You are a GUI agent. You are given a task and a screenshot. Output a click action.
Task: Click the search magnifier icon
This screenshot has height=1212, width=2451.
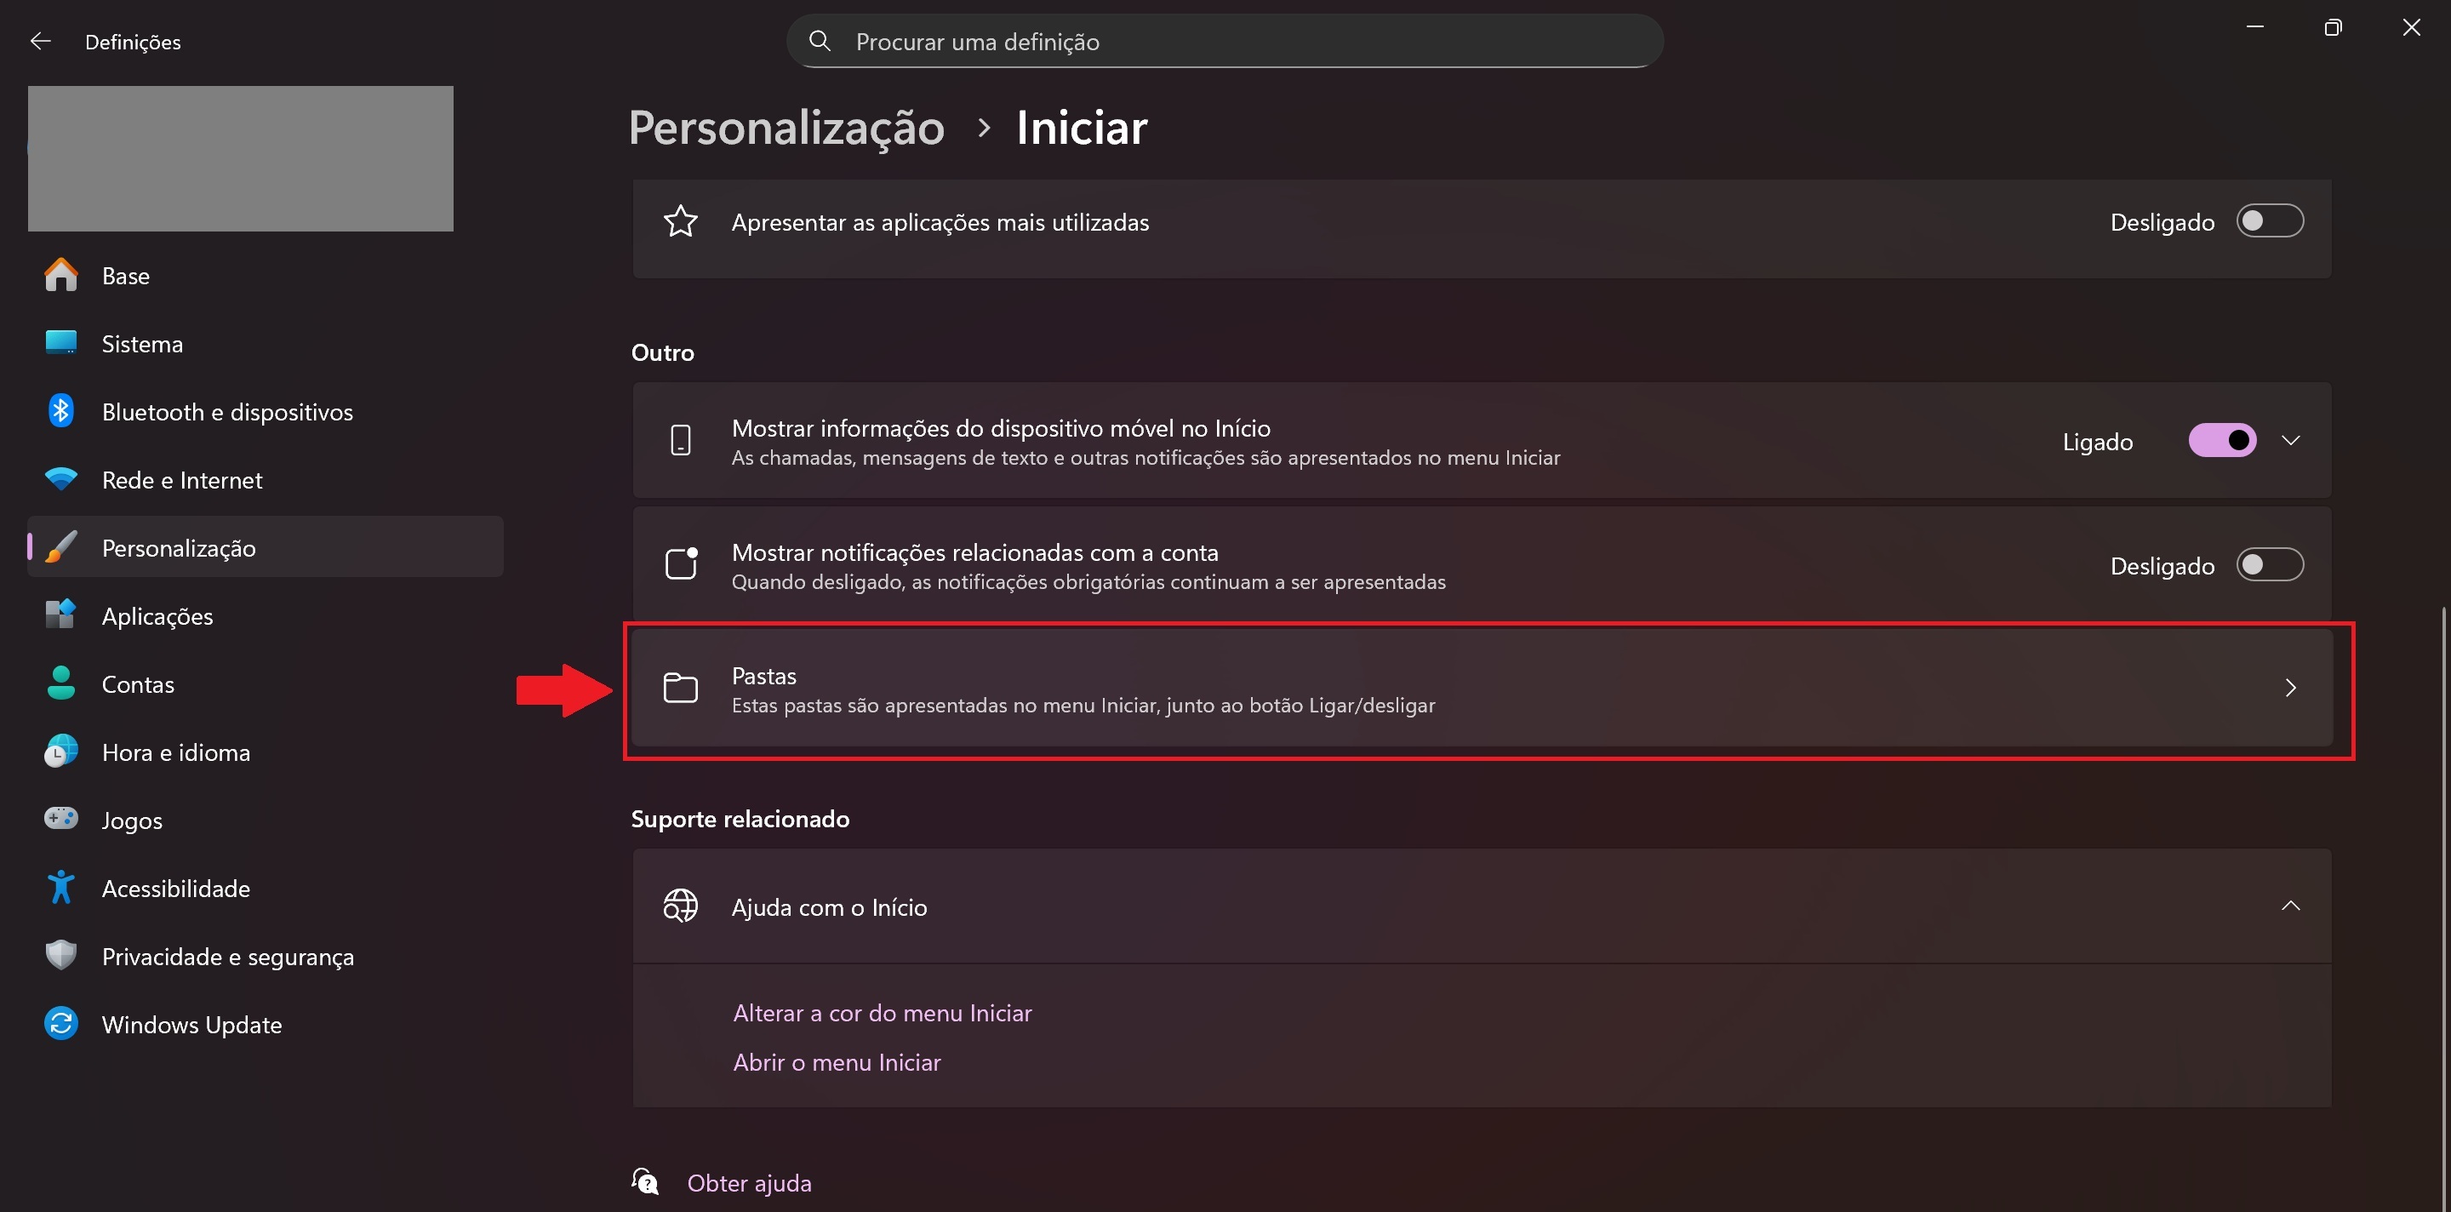[x=820, y=41]
